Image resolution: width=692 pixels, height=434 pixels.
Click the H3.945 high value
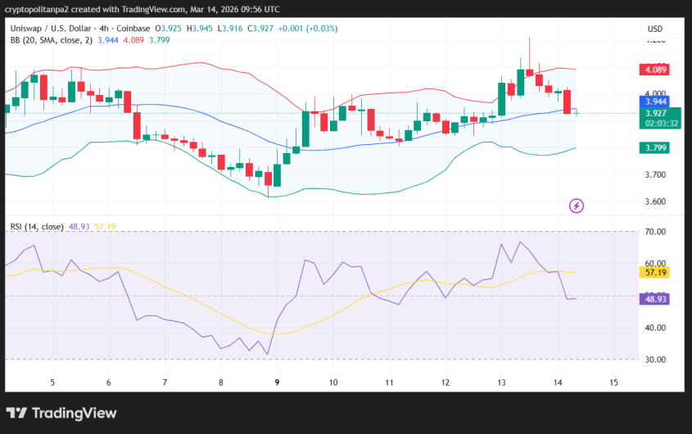pyautogui.click(x=200, y=29)
